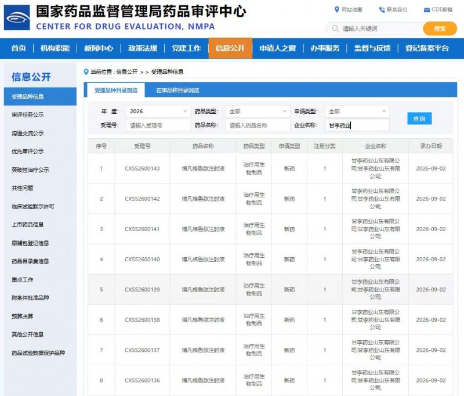Open the 药品类型 dropdown
The height and width of the screenshot is (396, 464).
coord(258,111)
